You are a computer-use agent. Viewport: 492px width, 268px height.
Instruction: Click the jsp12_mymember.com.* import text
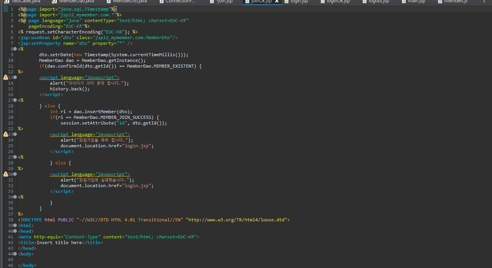coord(87,15)
